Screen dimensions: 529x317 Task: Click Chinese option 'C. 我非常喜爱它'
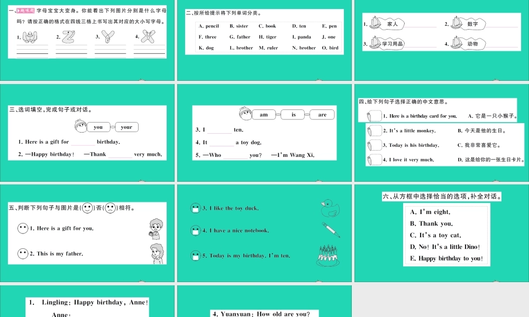(479, 145)
